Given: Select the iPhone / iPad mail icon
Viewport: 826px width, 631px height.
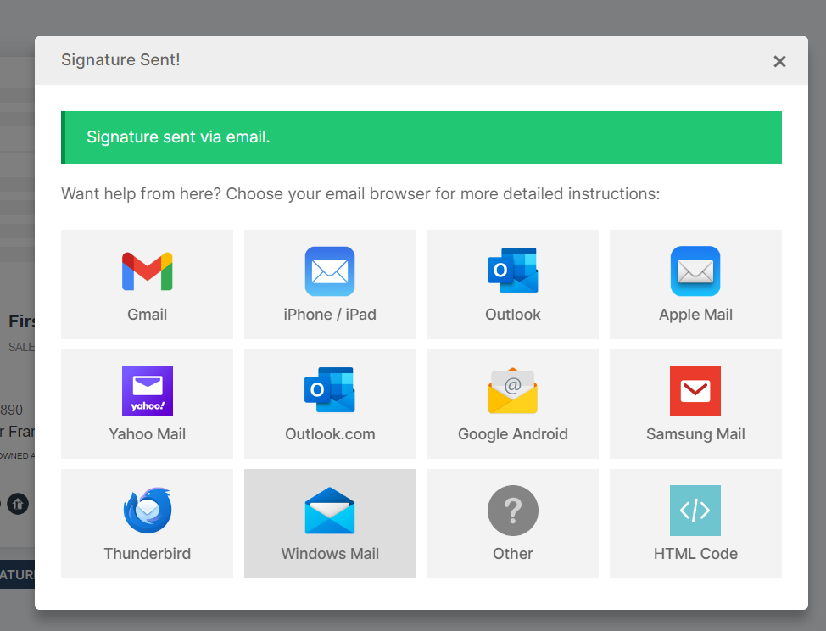Looking at the screenshot, I should [330, 271].
